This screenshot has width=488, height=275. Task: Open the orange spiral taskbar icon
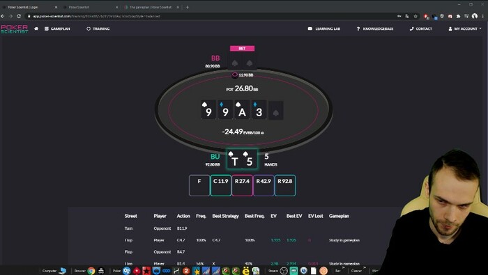pos(323,271)
